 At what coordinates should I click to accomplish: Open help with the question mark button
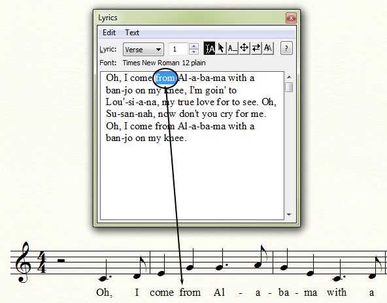click(x=286, y=48)
